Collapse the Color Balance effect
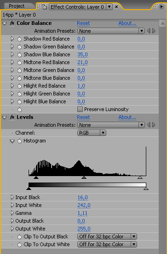This screenshot has width=167, height=254. coord(4,24)
